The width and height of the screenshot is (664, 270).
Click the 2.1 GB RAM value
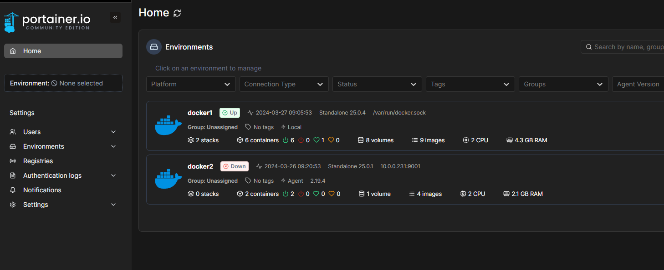click(x=527, y=194)
